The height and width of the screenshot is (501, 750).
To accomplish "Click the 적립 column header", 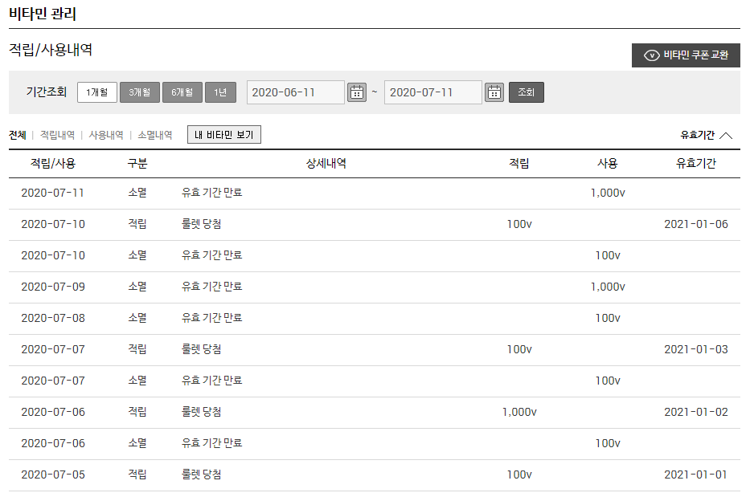I will click(x=519, y=163).
